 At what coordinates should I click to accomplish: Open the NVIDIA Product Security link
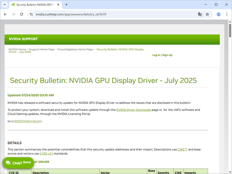pyautogui.click(x=28, y=121)
